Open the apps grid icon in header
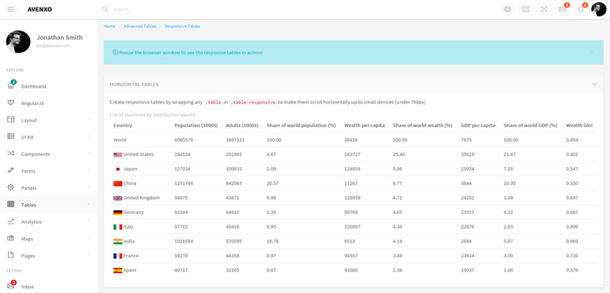 click(x=525, y=9)
